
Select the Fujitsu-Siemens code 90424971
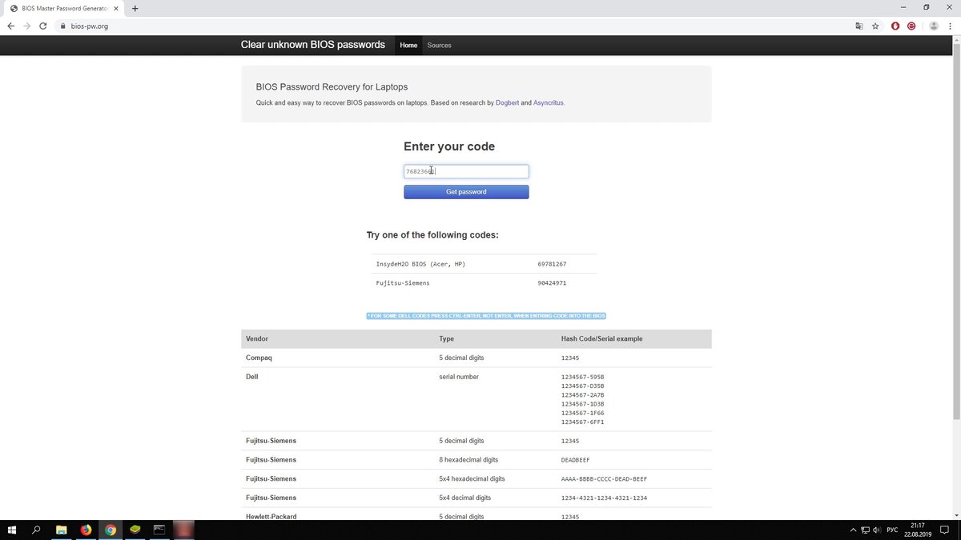(552, 283)
